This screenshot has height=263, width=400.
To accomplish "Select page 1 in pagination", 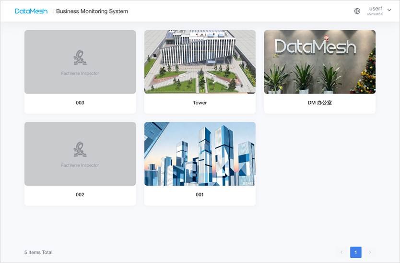I will (x=355, y=252).
